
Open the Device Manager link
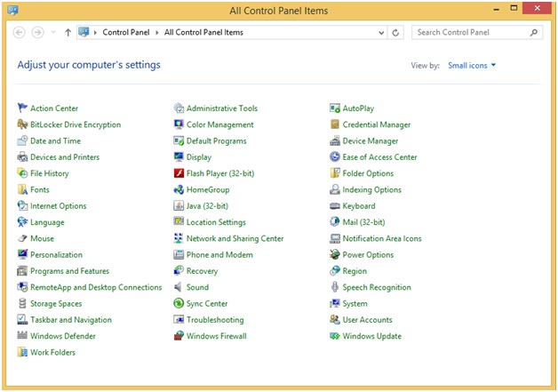[x=370, y=141]
